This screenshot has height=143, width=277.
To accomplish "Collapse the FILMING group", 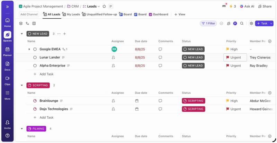I will (22, 129).
